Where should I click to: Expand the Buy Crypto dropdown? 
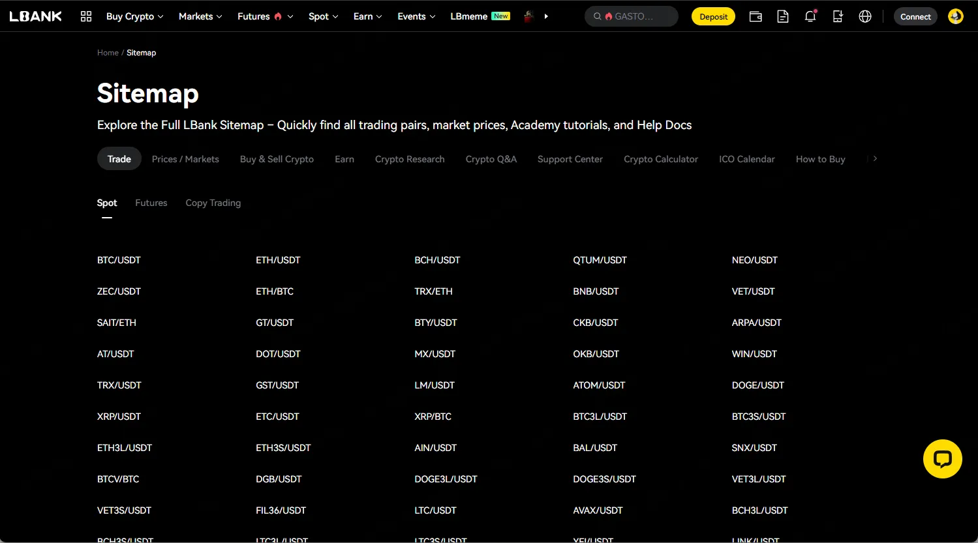point(134,16)
